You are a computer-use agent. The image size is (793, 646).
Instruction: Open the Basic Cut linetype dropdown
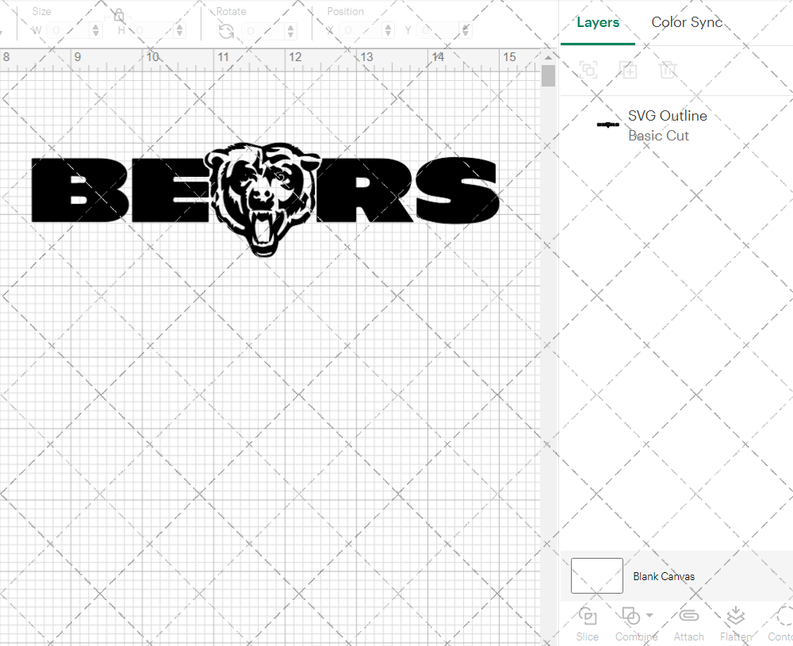click(x=659, y=135)
